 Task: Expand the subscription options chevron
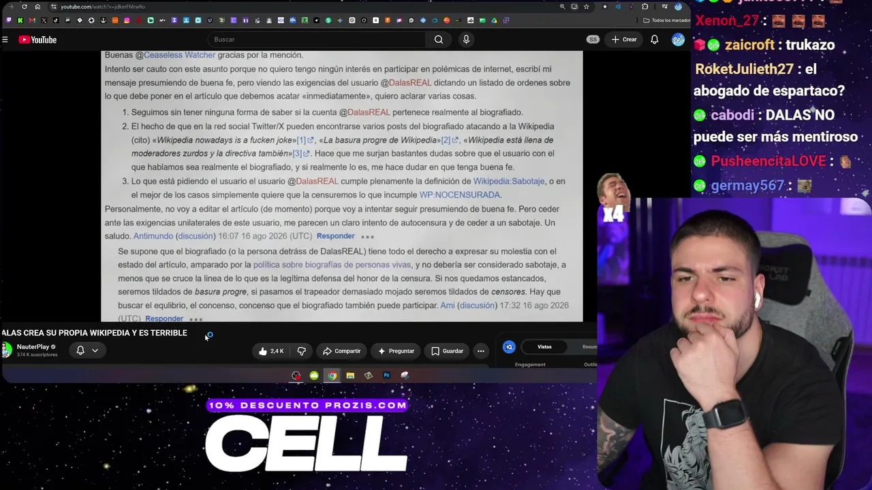coord(95,350)
